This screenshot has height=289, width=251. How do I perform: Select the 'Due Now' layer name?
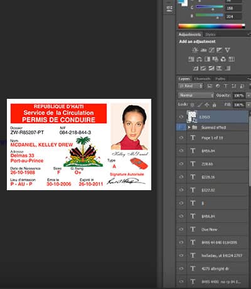click(209, 229)
